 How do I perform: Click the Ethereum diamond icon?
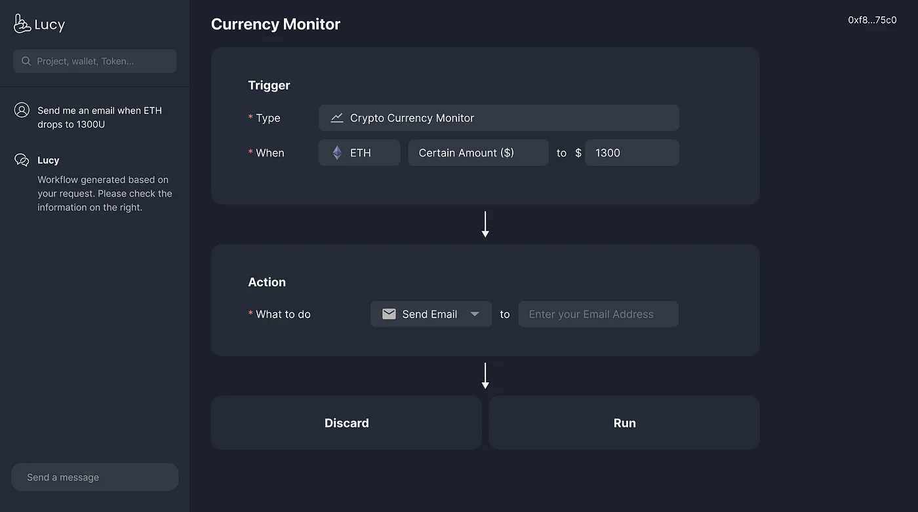pyautogui.click(x=337, y=153)
